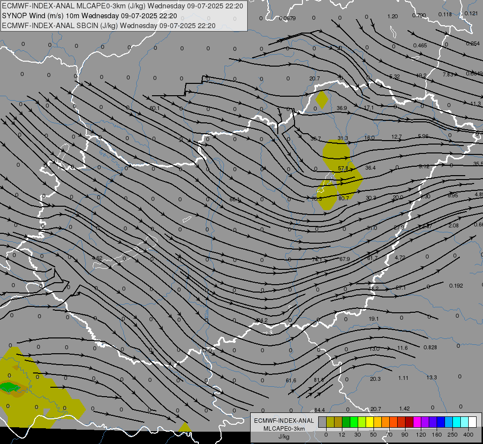Click the white swatch at legend end
The image size is (483, 444).
coord(473,422)
